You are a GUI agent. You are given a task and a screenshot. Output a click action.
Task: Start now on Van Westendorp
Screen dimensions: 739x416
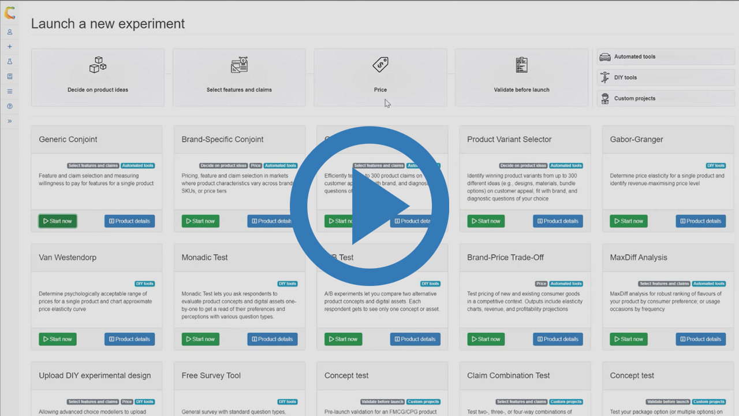[58, 339]
